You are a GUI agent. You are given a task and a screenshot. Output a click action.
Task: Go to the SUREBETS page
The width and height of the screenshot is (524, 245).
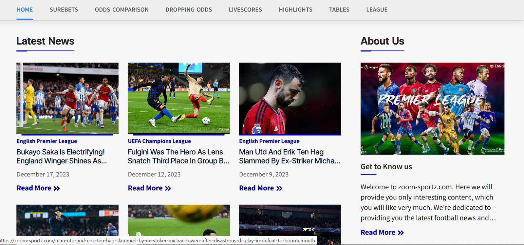[x=64, y=10]
